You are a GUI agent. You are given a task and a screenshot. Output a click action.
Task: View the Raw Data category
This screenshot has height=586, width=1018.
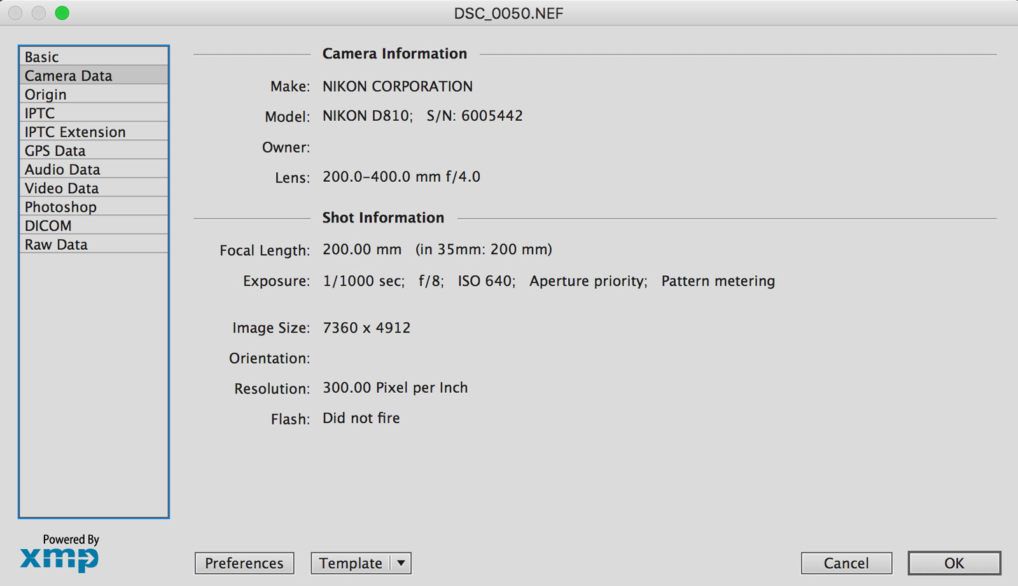click(x=94, y=244)
